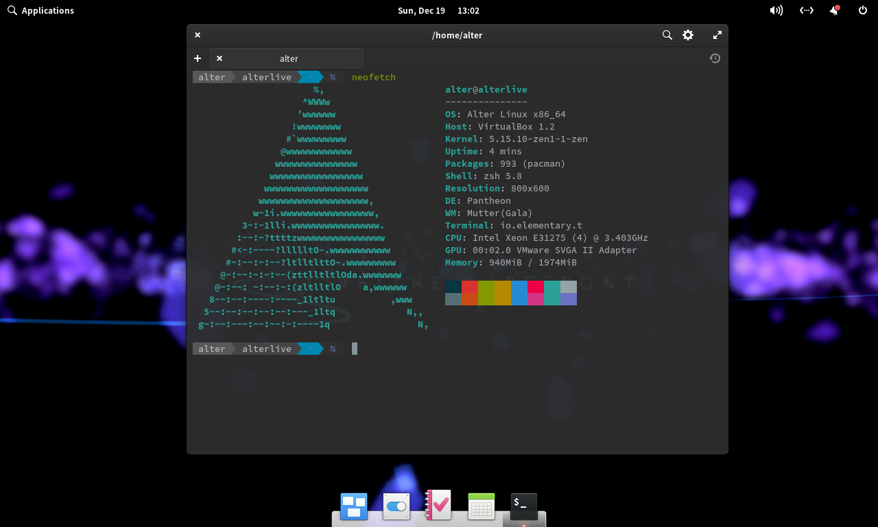Click the "Uptime: 4 mins" line

[x=484, y=151]
